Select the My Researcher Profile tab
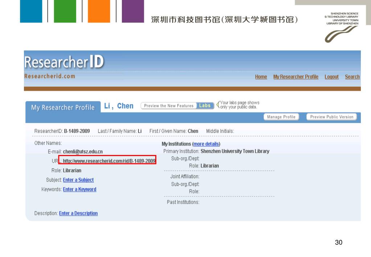Image resolution: width=371 pixels, height=257 pixels. (x=63, y=107)
